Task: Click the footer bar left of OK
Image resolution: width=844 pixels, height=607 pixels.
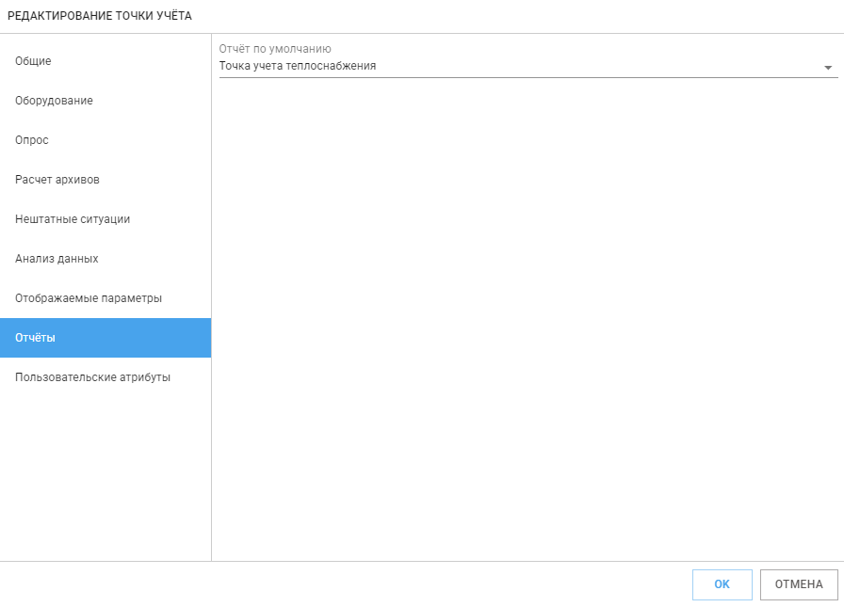Action: (x=345, y=584)
